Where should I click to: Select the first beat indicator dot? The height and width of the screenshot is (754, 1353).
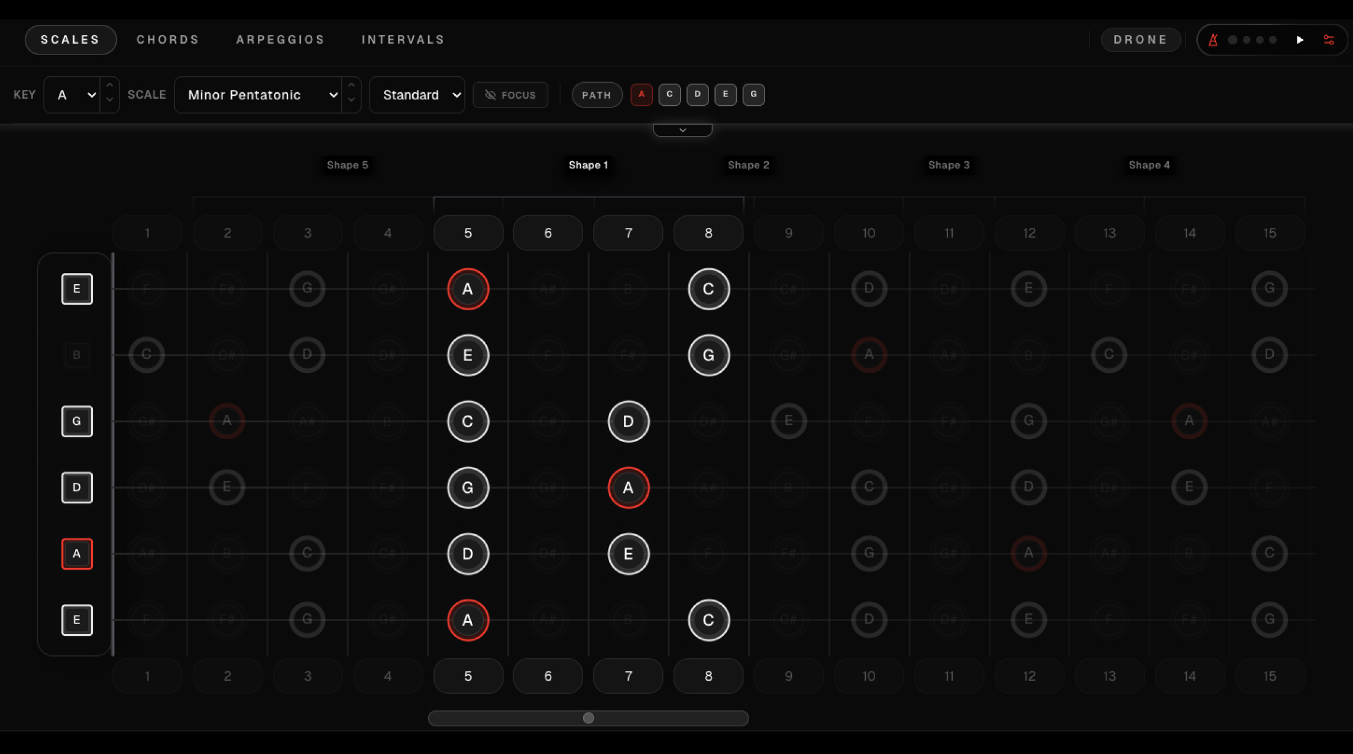click(1234, 40)
